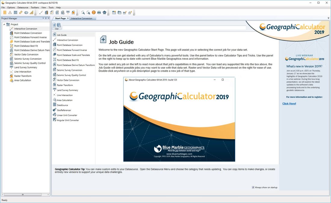Image resolution: width=331 pixels, height=203 pixels.
Task: Click the Print toolbar icon
Action: coord(99,12)
